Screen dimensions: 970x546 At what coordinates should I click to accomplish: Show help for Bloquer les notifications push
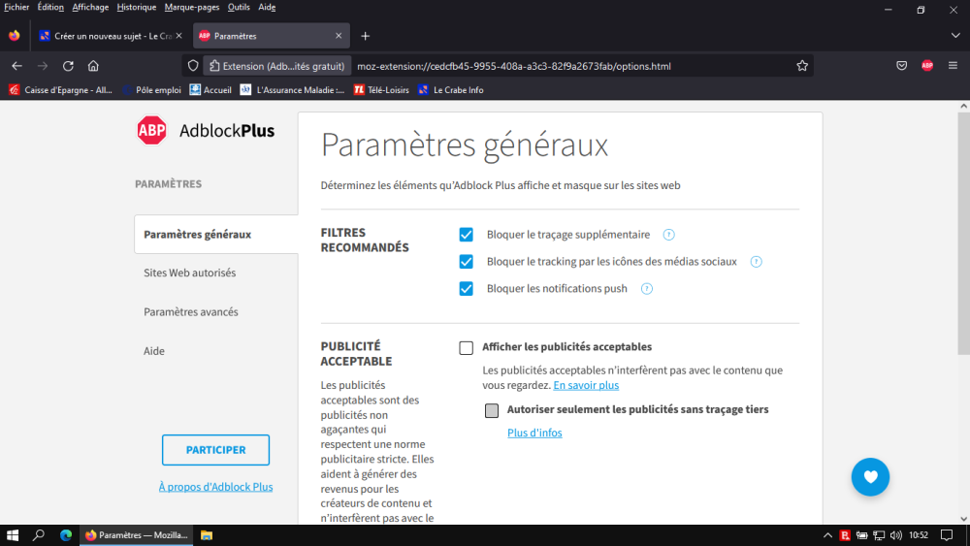point(646,289)
